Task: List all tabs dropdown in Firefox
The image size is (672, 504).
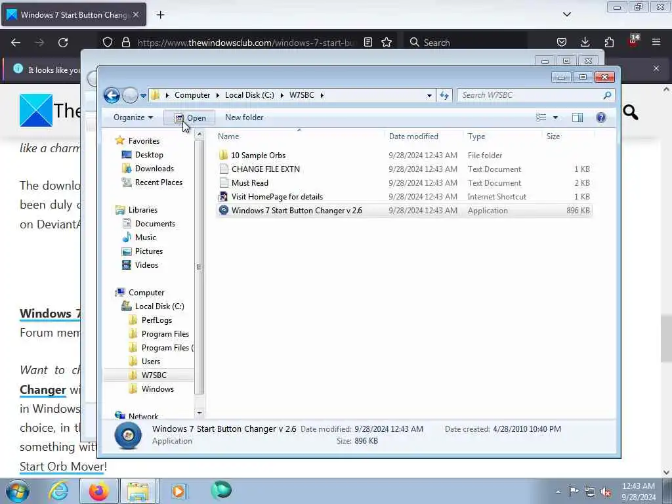Action: [x=566, y=14]
